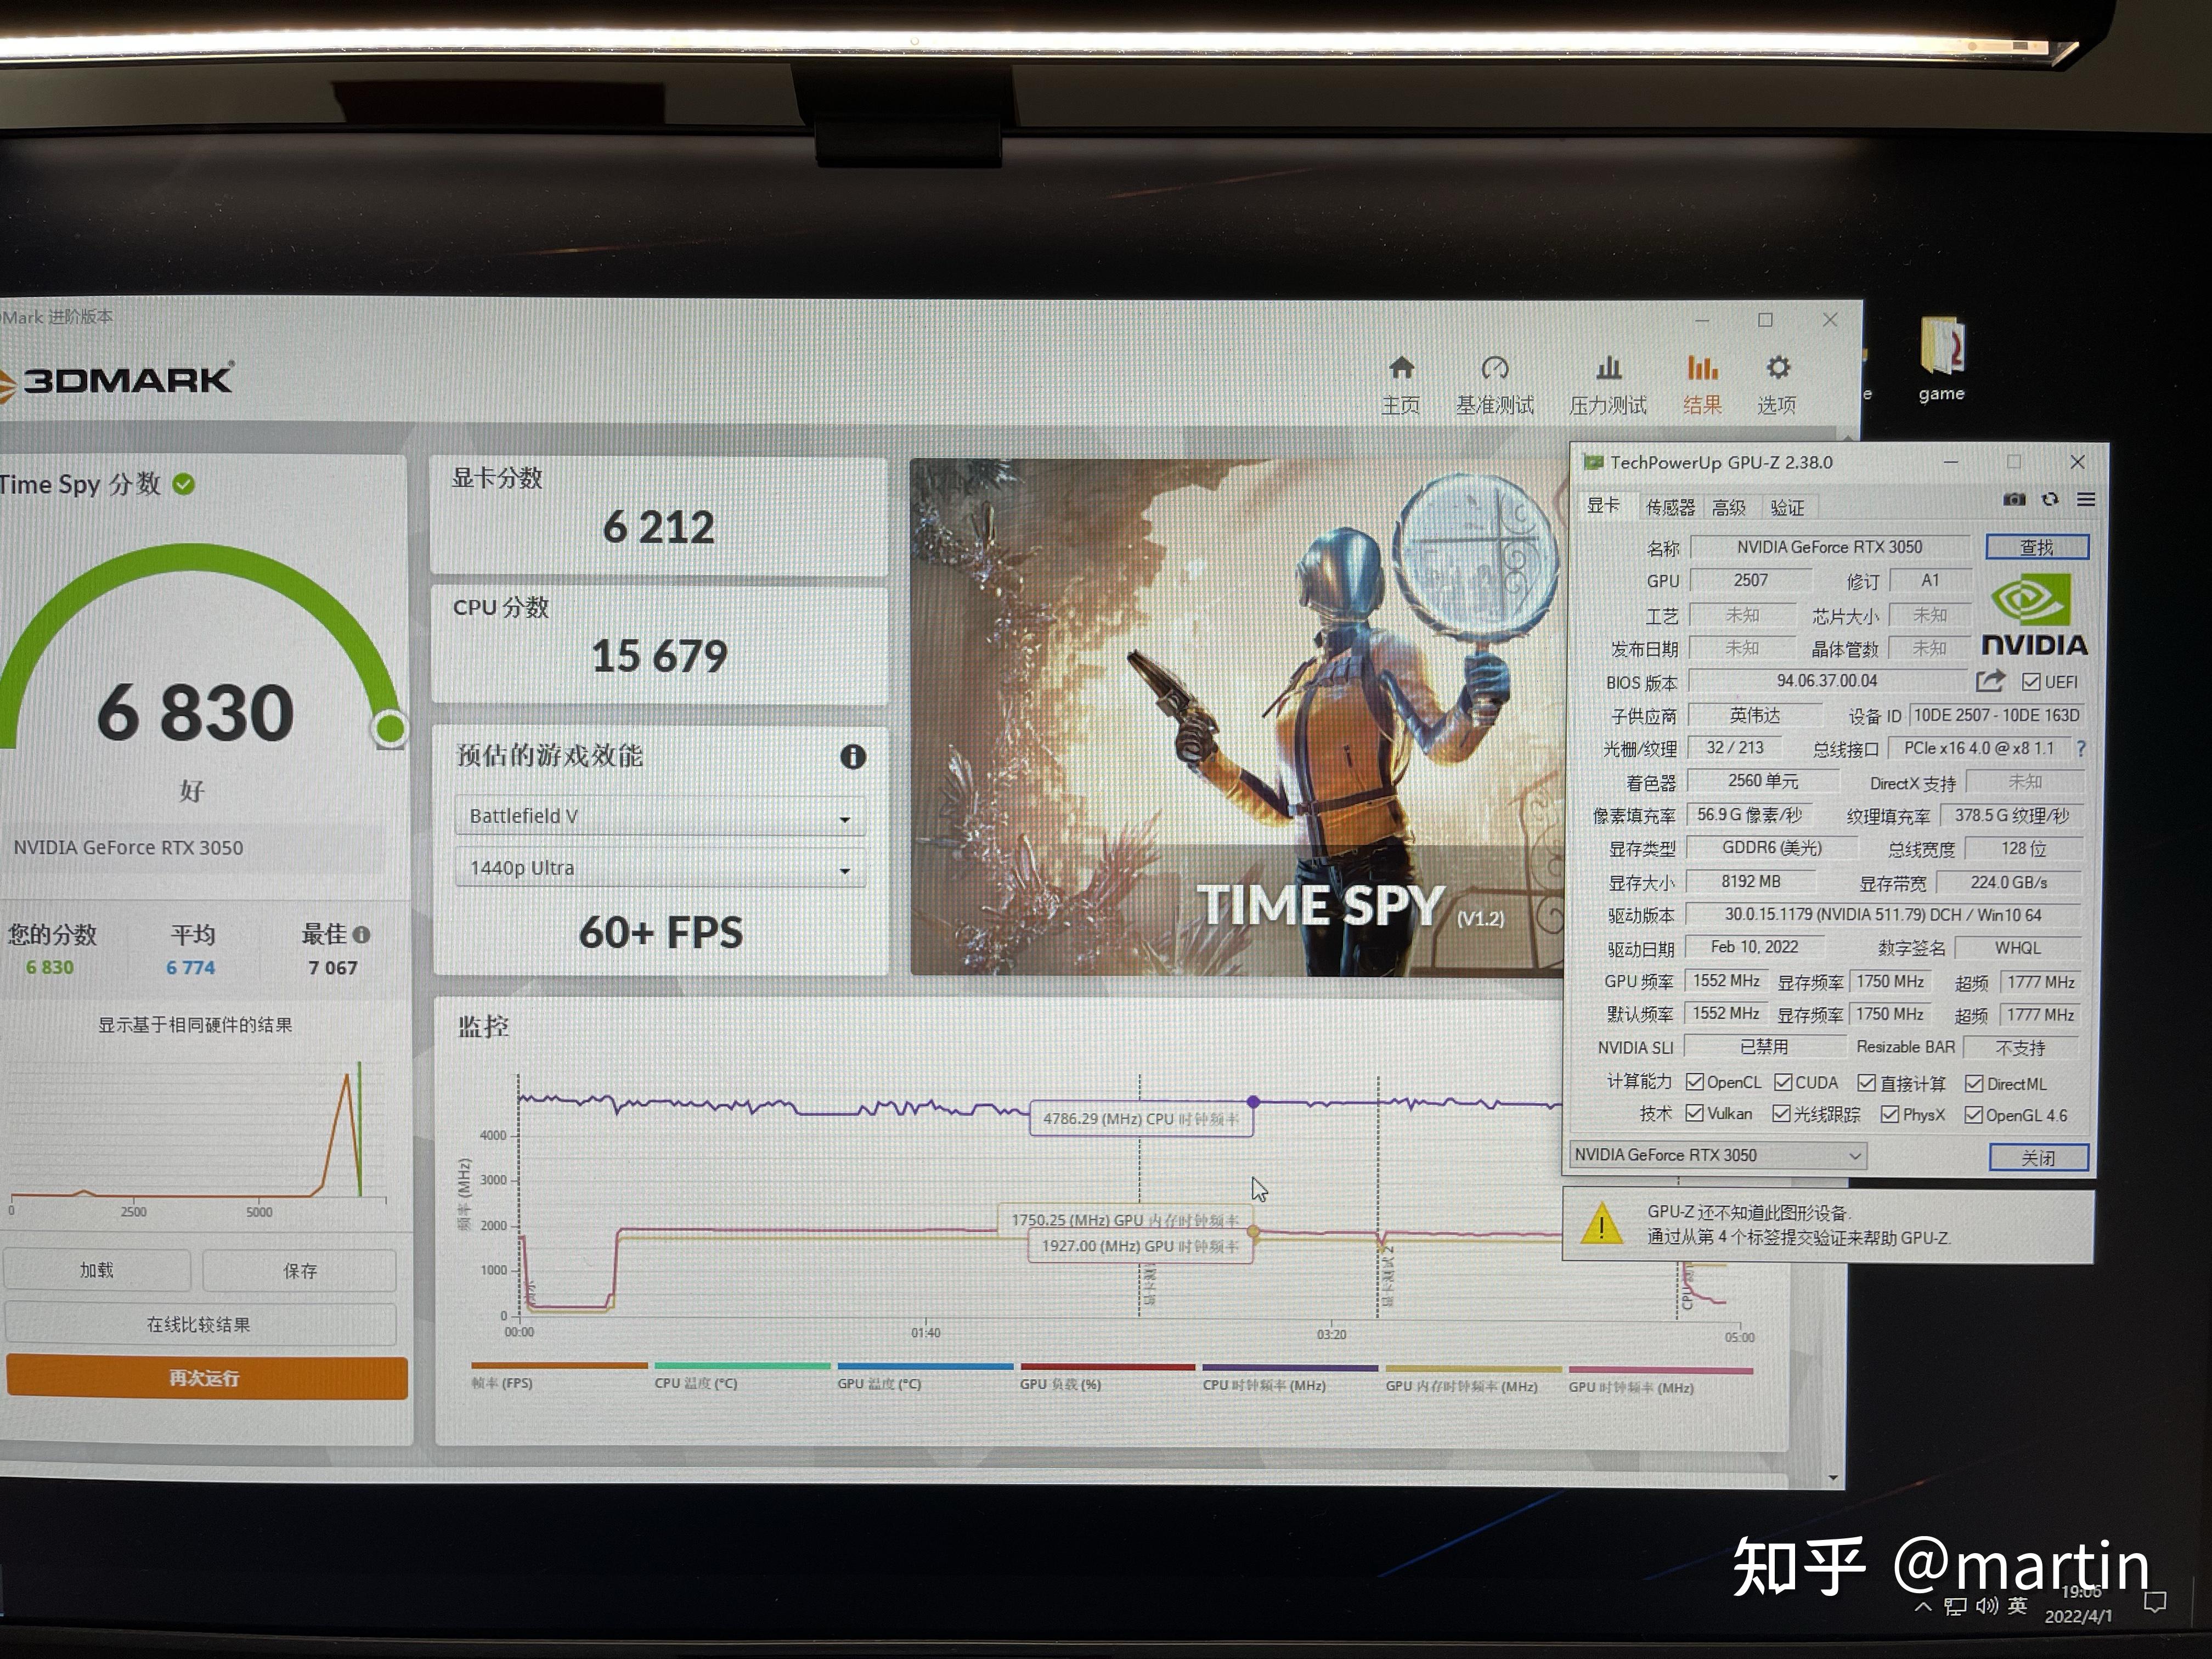
Task: Click the bus interface question mark
Action: coord(2080,748)
